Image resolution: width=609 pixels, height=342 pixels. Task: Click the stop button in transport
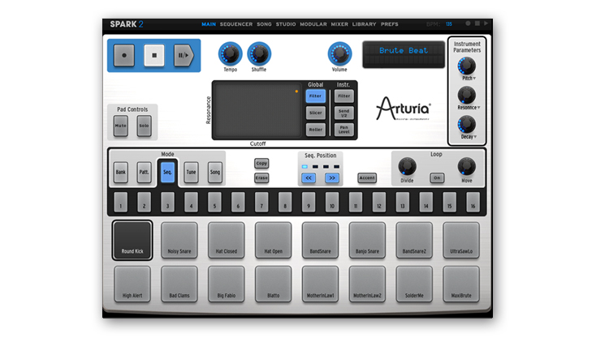153,55
